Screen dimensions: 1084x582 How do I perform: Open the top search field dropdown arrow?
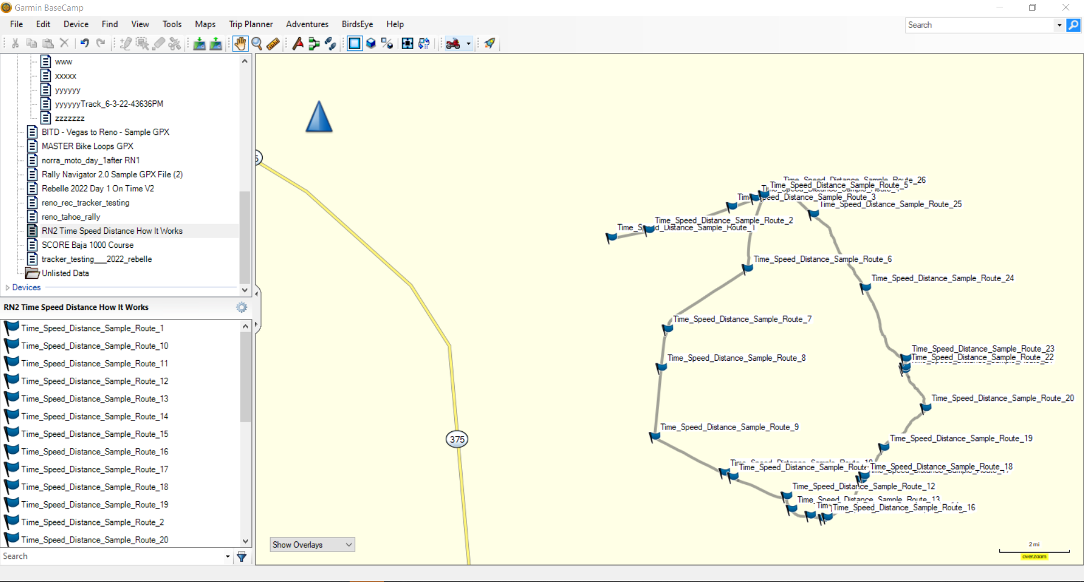1059,25
